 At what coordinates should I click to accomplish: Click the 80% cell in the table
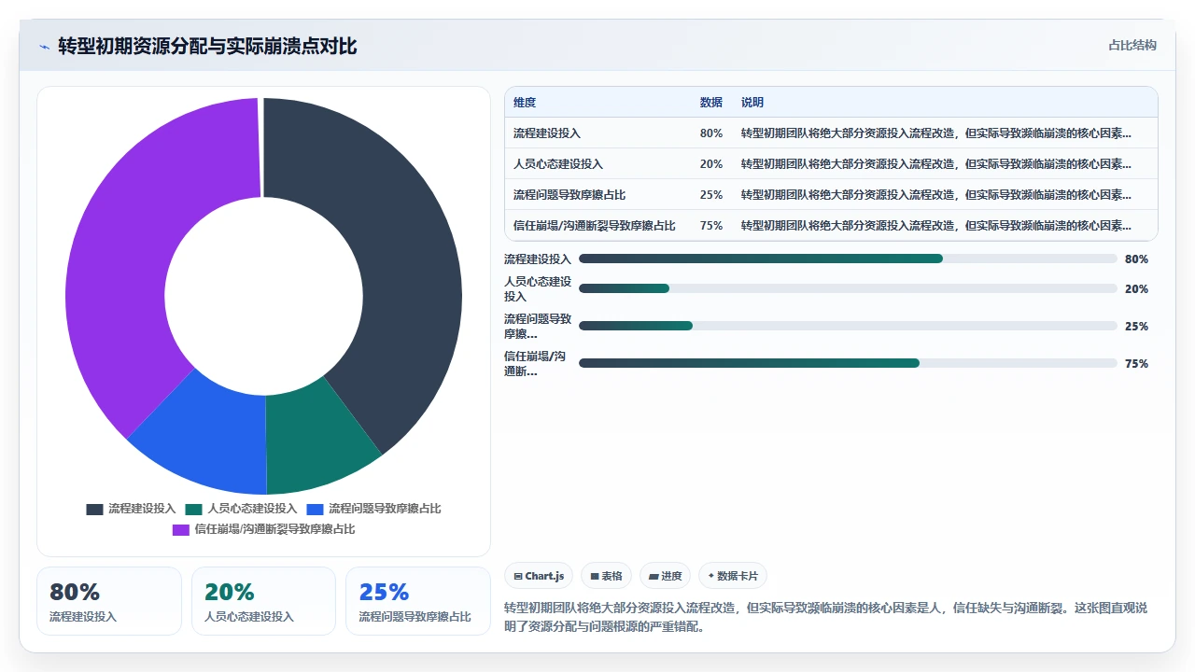711,133
